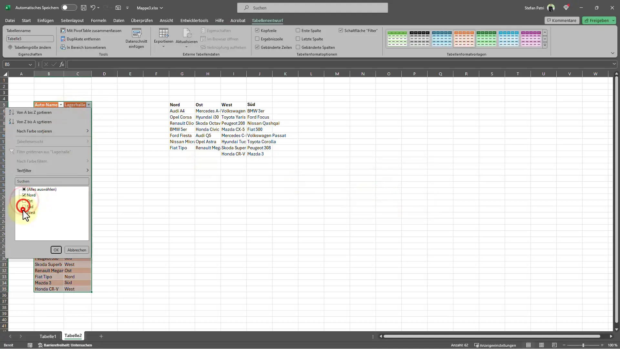Open Kommentare comments pane

point(562,20)
